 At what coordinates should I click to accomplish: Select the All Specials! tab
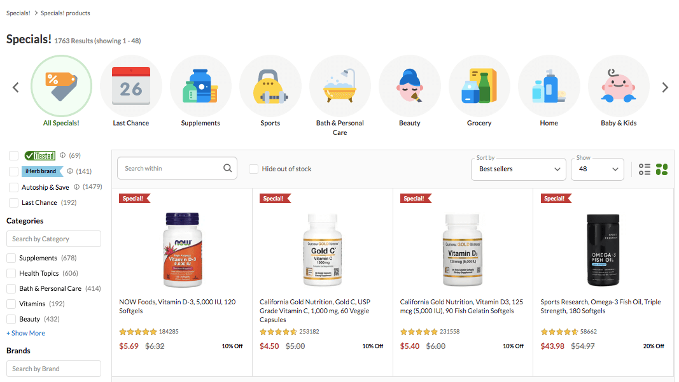click(61, 85)
